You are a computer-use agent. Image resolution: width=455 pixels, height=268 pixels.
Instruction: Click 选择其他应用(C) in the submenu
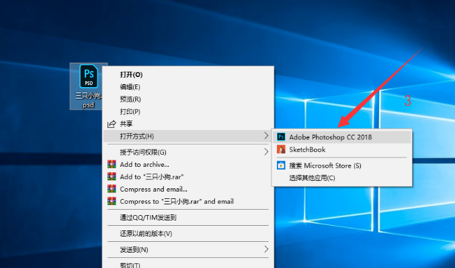312,178
